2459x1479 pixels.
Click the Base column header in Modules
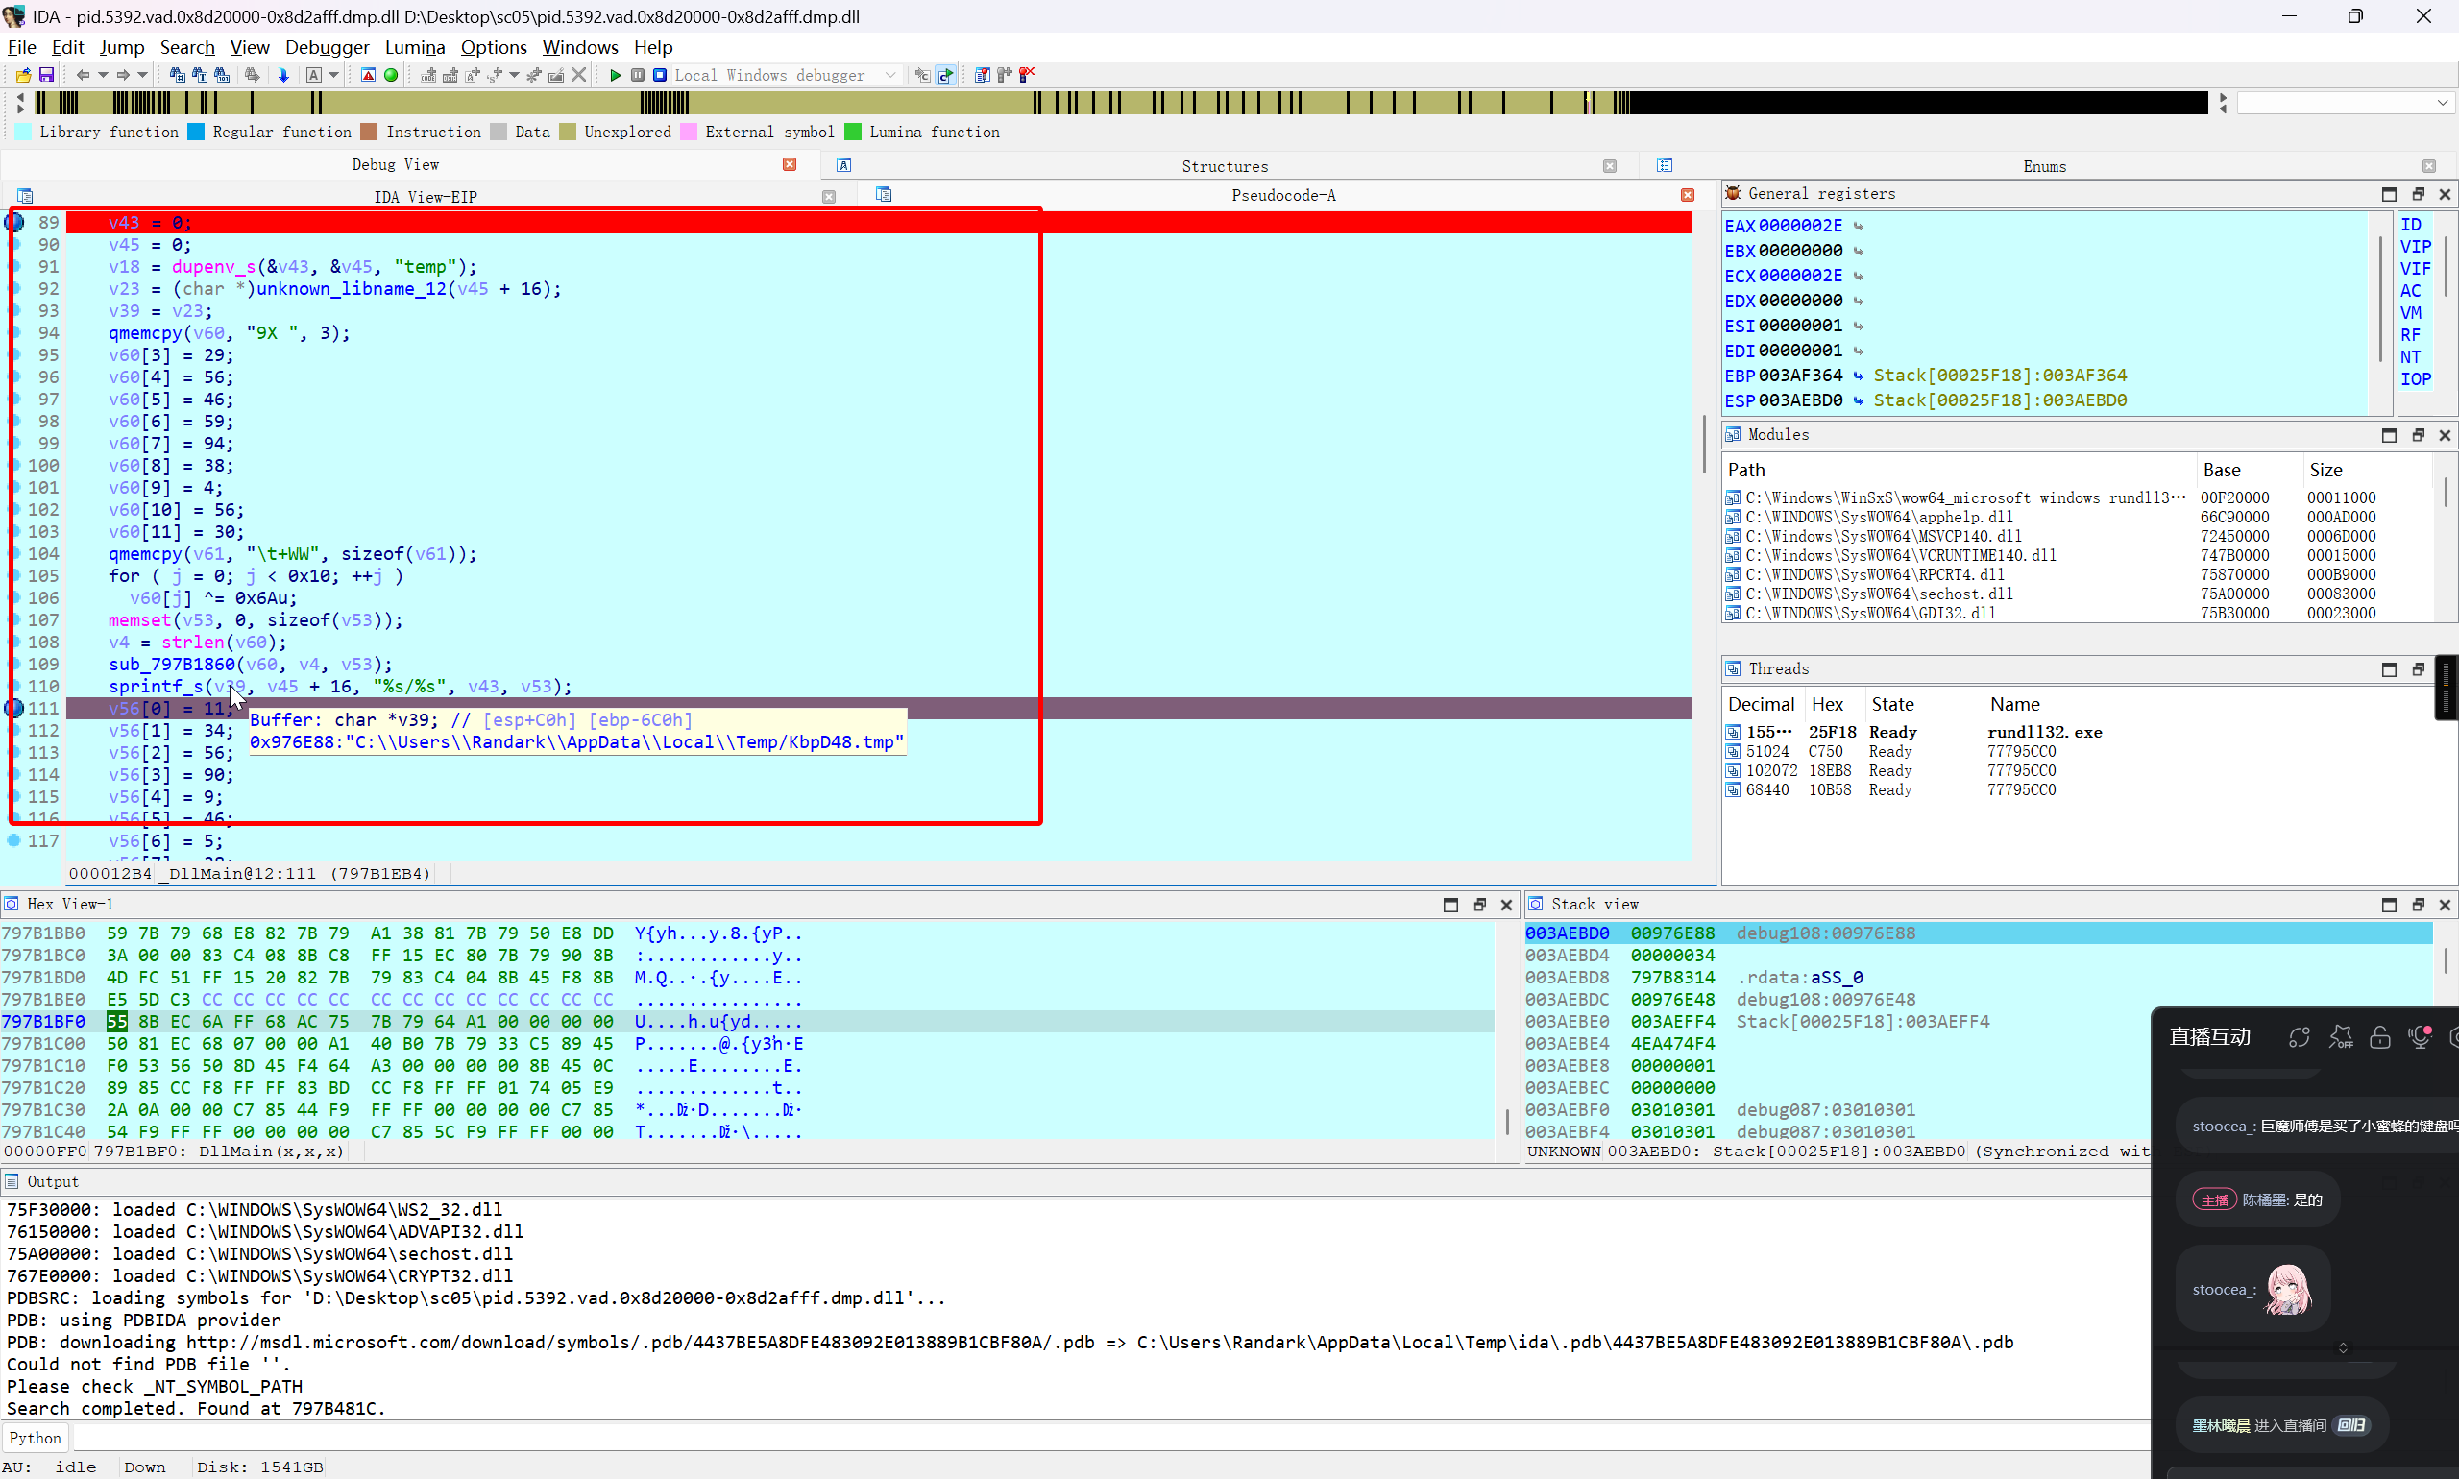tap(2249, 471)
